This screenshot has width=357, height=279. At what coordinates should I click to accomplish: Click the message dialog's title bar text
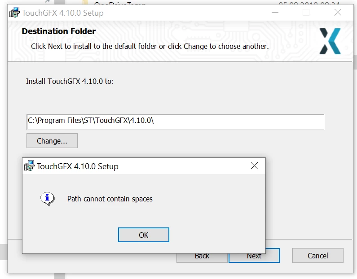78,166
